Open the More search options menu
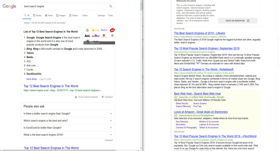 [x=85, y=15]
